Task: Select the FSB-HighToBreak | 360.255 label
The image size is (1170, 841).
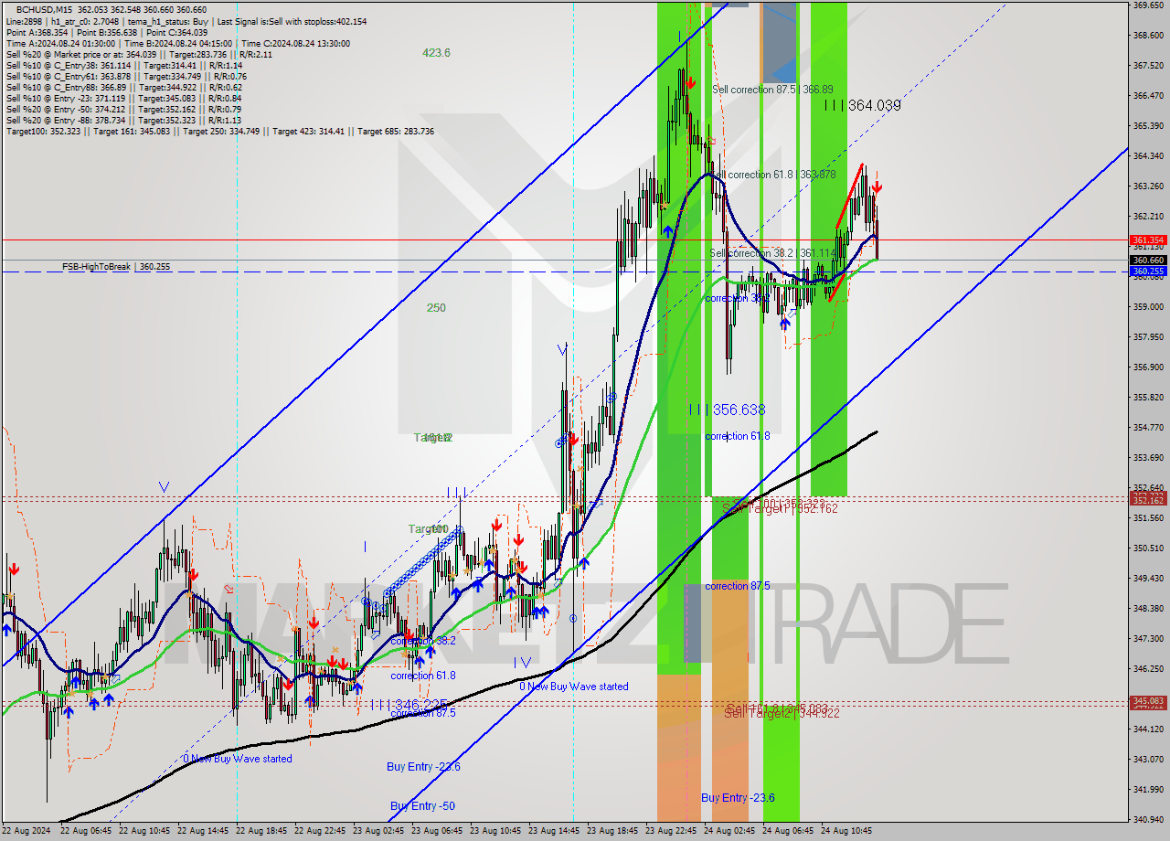Action: click(x=116, y=267)
